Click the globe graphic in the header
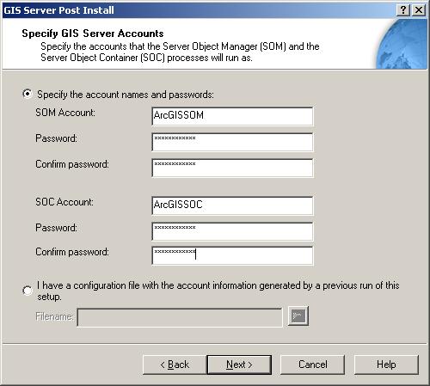Screen dimensions: 430x386 click(402, 44)
